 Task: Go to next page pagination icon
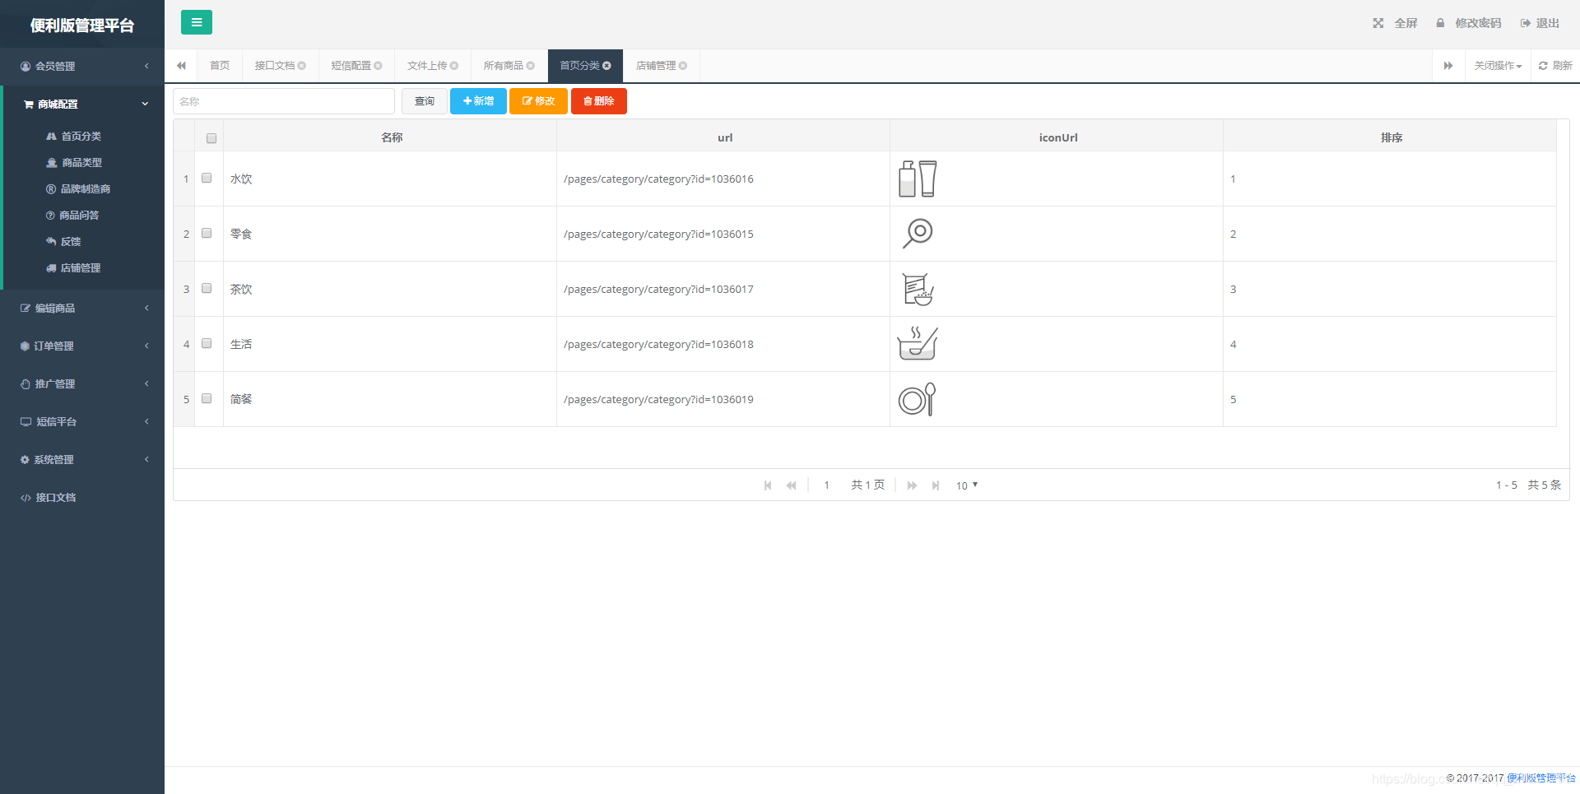(x=912, y=485)
